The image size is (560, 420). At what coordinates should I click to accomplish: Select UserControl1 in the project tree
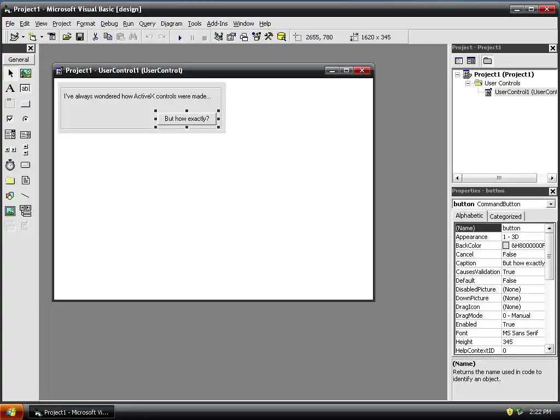526,92
